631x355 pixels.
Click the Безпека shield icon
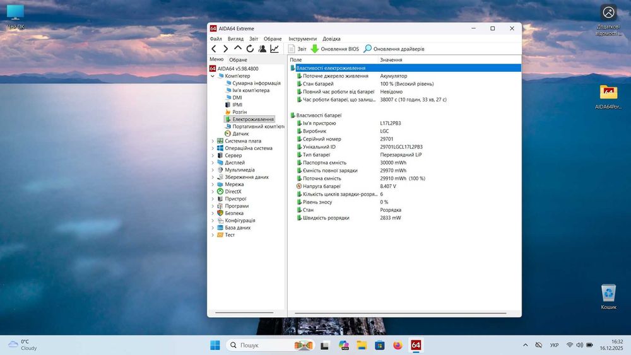pyautogui.click(x=220, y=213)
